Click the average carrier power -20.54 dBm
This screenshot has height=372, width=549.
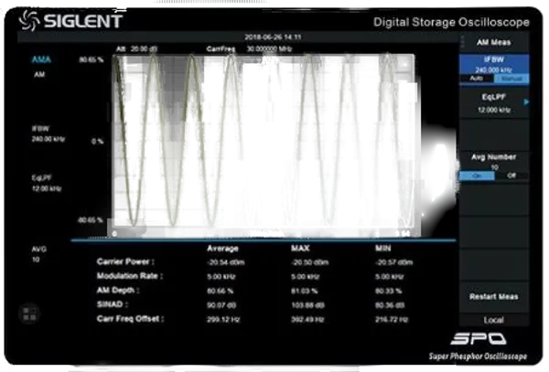pyautogui.click(x=226, y=262)
